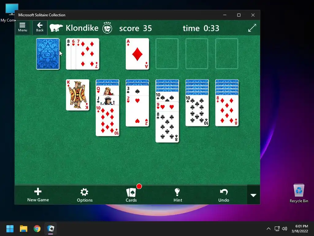Select the 8 of diamonds in the tableau
The image size is (314, 236).
(x=227, y=111)
